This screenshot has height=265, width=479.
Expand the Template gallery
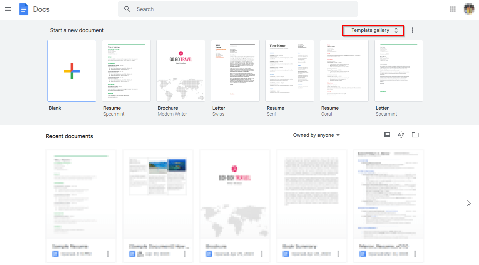click(373, 30)
